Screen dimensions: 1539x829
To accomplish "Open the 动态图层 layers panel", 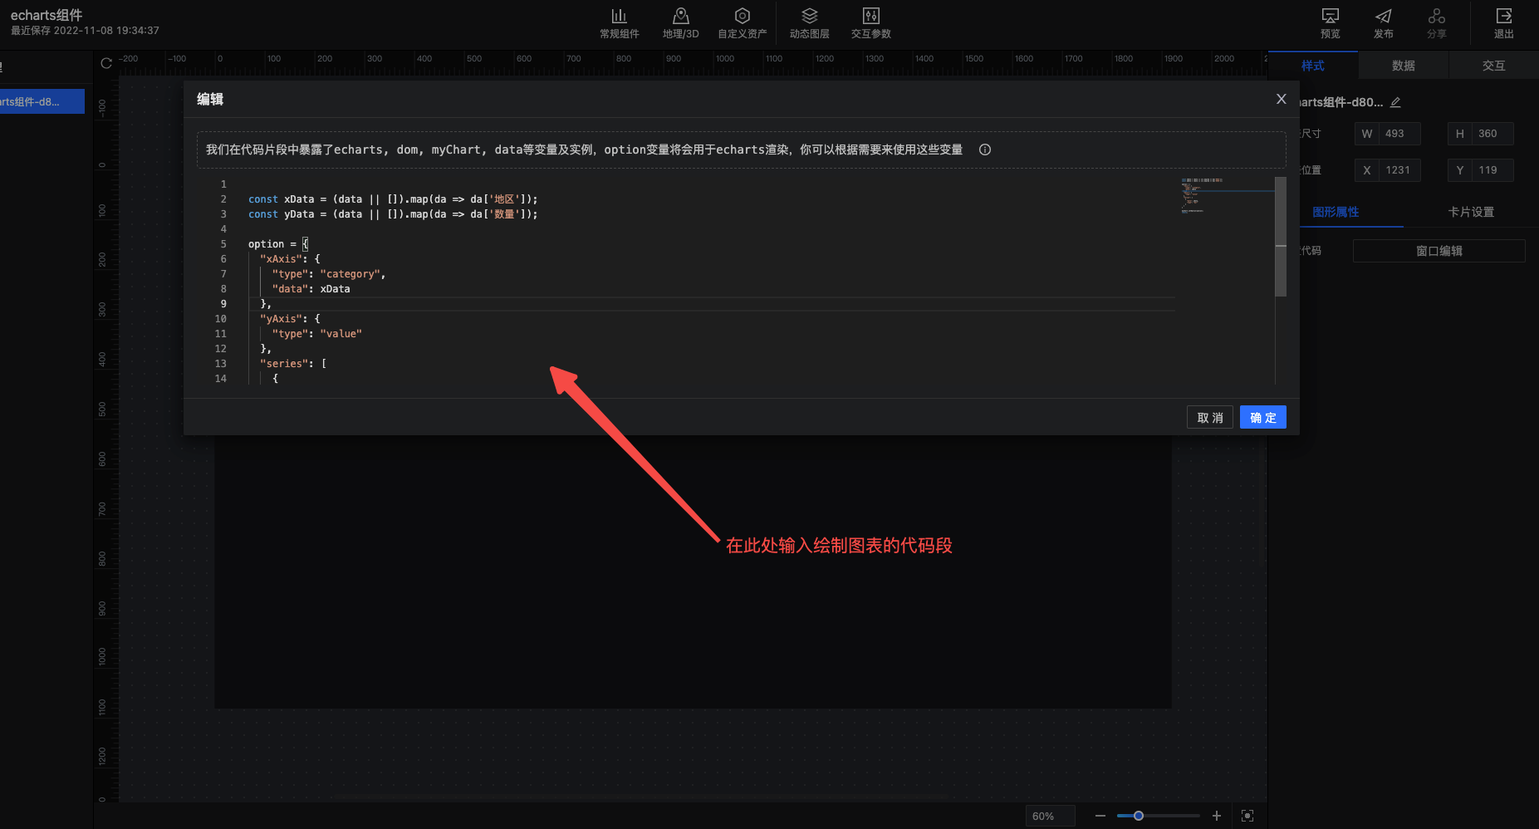I will point(809,22).
